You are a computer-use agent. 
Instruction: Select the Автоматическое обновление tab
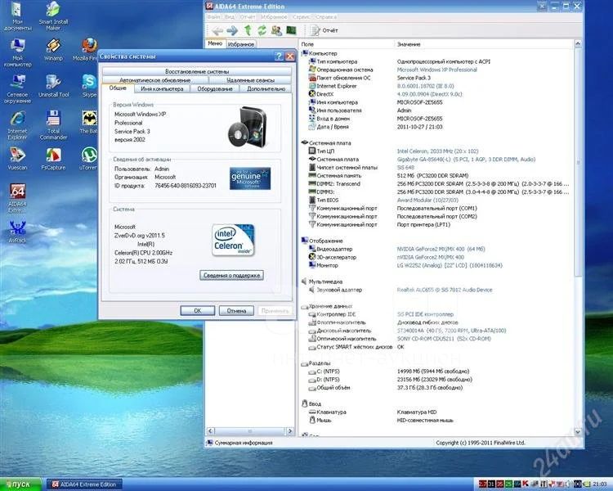point(155,80)
